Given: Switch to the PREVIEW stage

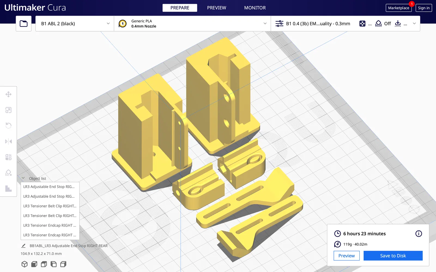Looking at the screenshot, I should pyautogui.click(x=217, y=8).
